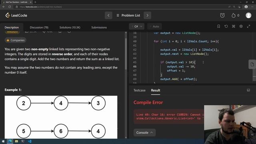Click code line 49 output.Add
This screenshot has width=256, height=144.
coord(178,79)
